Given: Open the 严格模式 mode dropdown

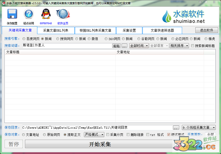Looking at the screenshot, I should pyautogui.click(x=94, y=135).
